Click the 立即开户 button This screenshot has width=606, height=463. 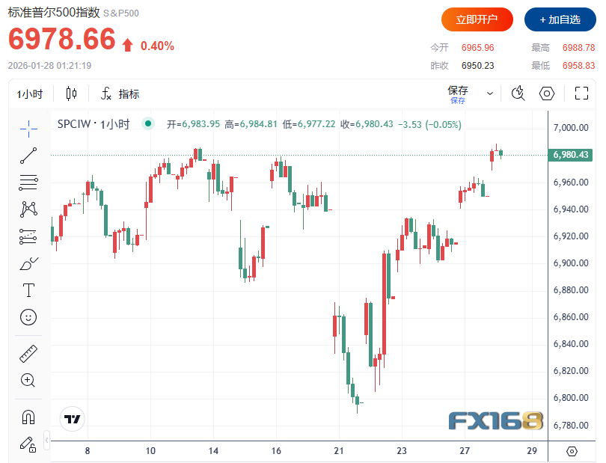click(x=477, y=19)
